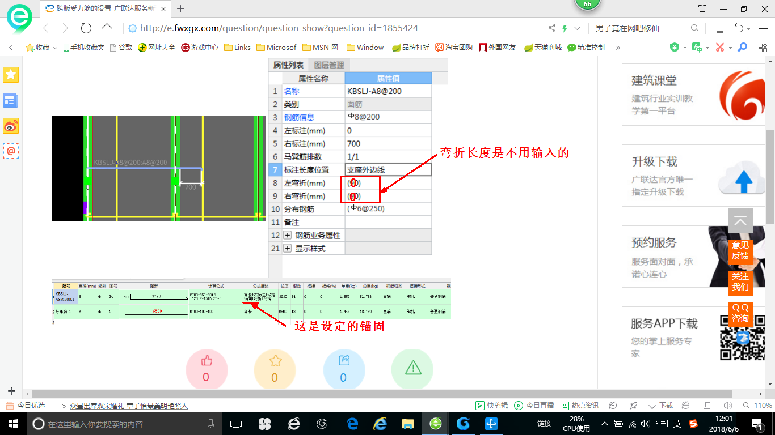The height and width of the screenshot is (435, 775).
Task: Click the blue key password icon
Action: point(742,48)
